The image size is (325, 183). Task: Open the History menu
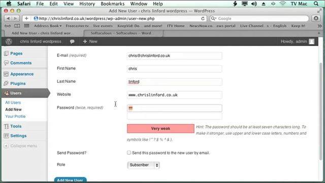point(87,4)
